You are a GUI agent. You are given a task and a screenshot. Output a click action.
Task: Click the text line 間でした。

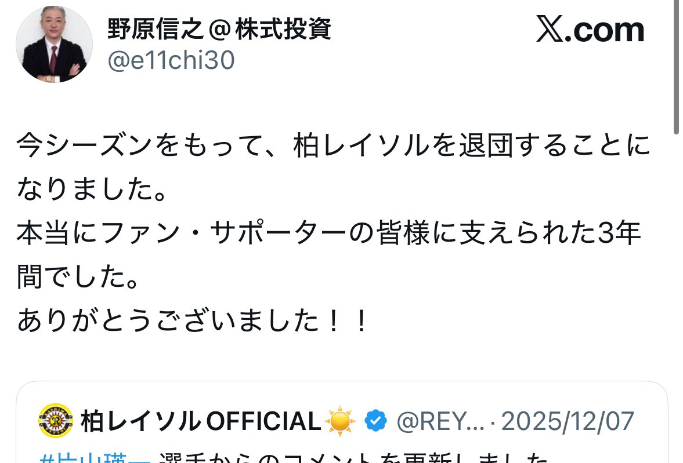coord(78,277)
